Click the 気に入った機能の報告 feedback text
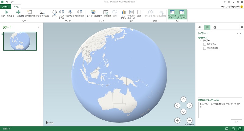The height and width of the screenshot is (131, 244). tap(230, 7)
